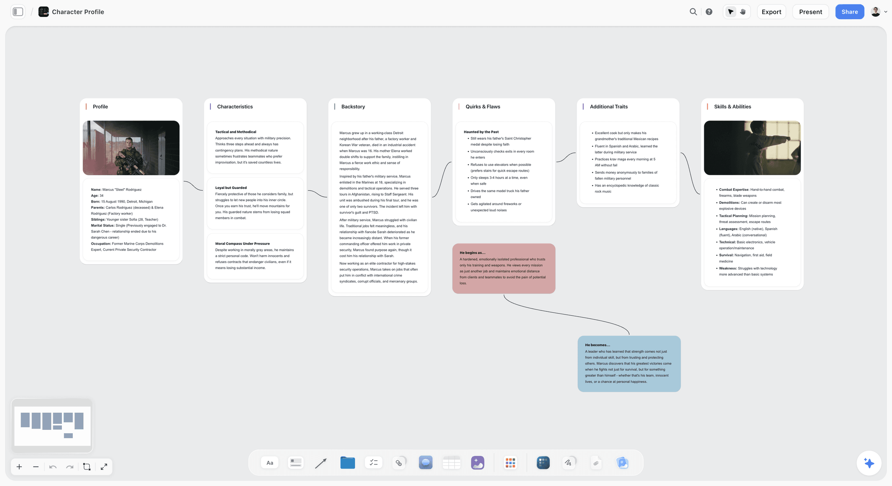Screen dimensions: 892x486
Task: Switch to the hand pan tool
Action: (743, 12)
